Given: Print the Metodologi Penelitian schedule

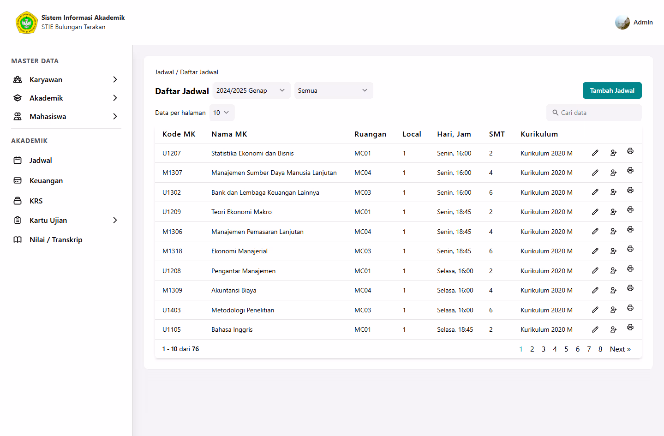Looking at the screenshot, I should click(630, 308).
